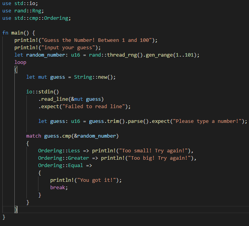Click the "Ordering::Equal" match arm

click(x=61, y=166)
